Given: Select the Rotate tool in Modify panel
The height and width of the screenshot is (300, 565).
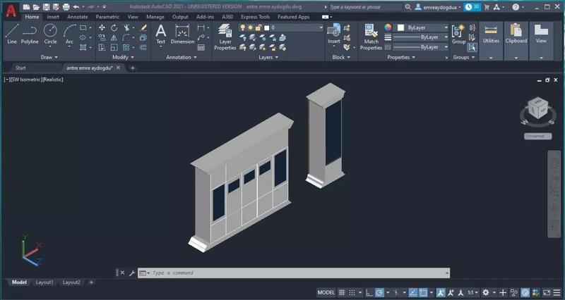Looking at the screenshot, I should click(114, 27).
